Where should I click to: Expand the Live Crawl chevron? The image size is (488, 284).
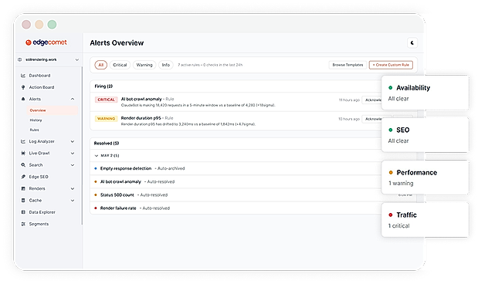(x=73, y=153)
